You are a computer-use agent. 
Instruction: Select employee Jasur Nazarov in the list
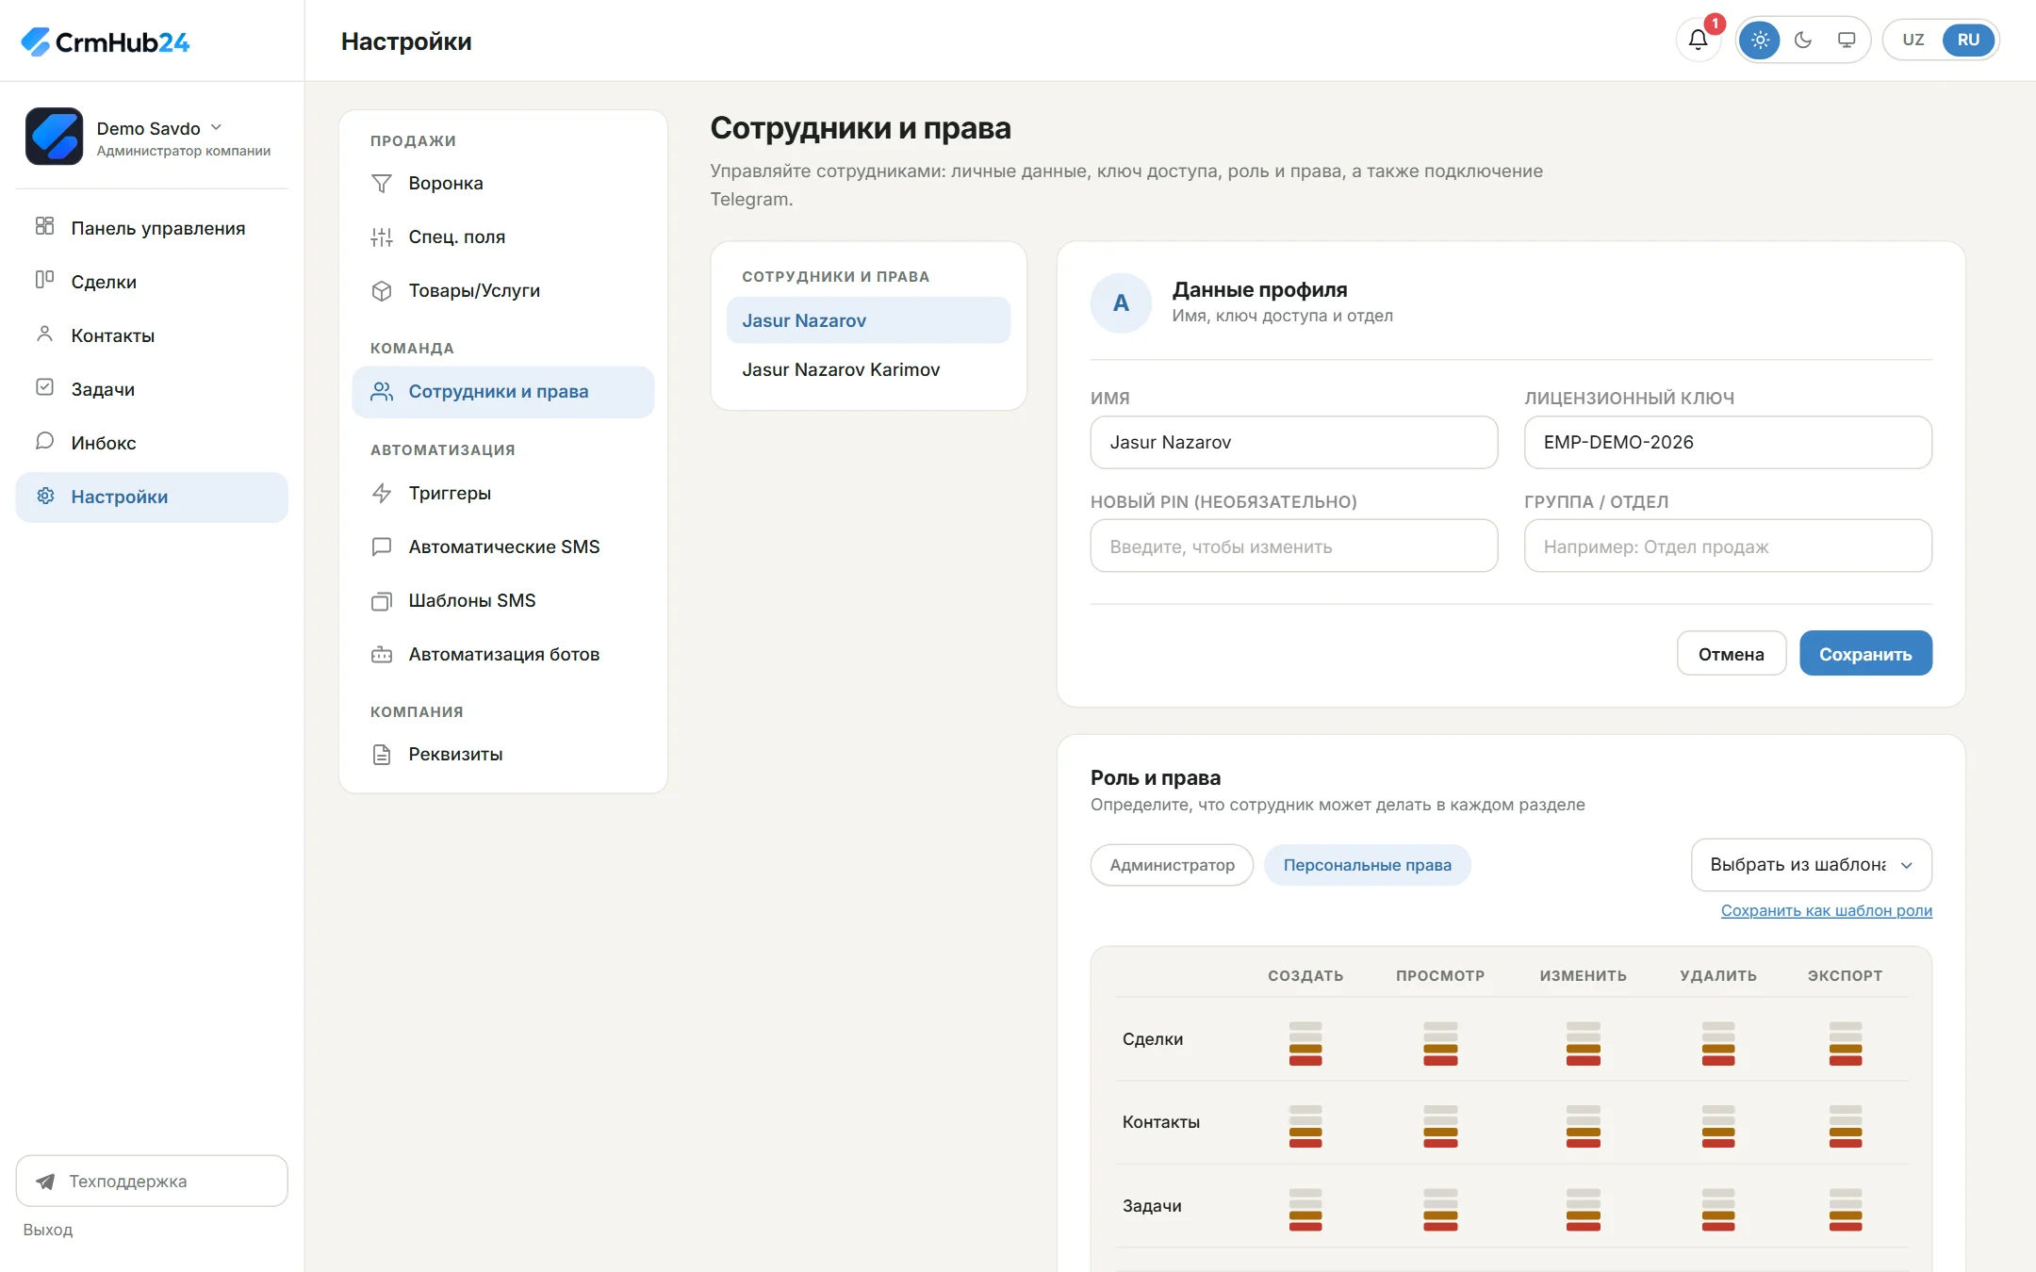click(x=868, y=320)
